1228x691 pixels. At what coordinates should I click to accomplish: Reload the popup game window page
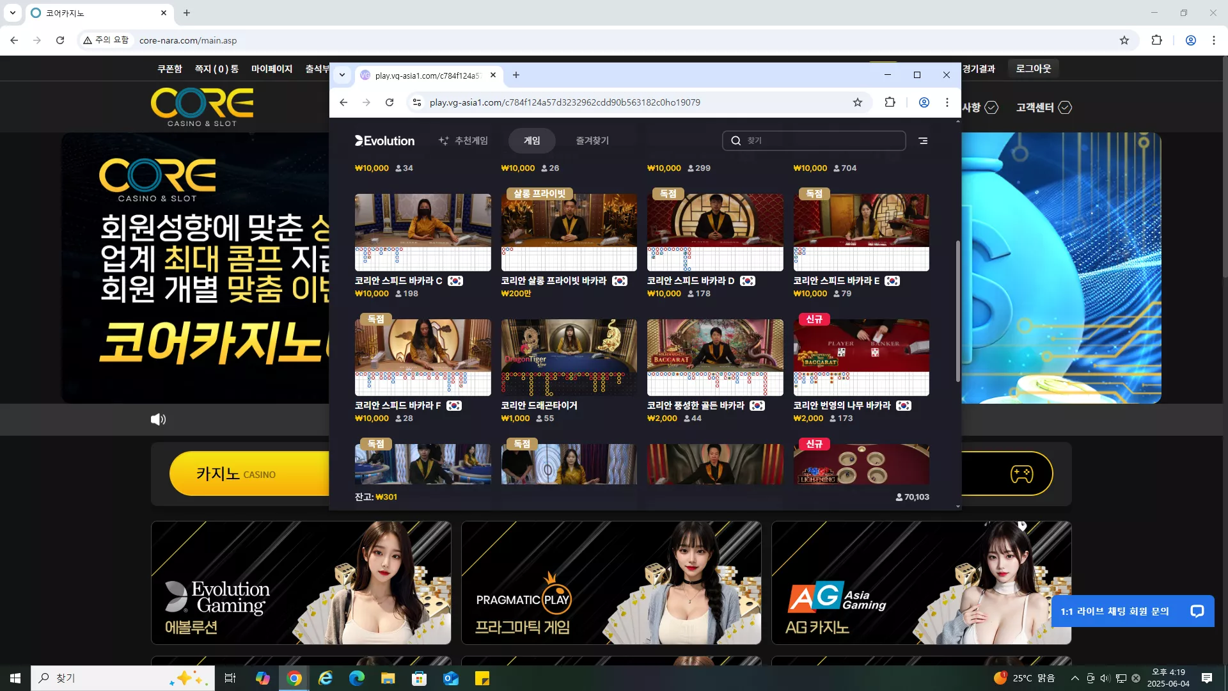coord(390,102)
